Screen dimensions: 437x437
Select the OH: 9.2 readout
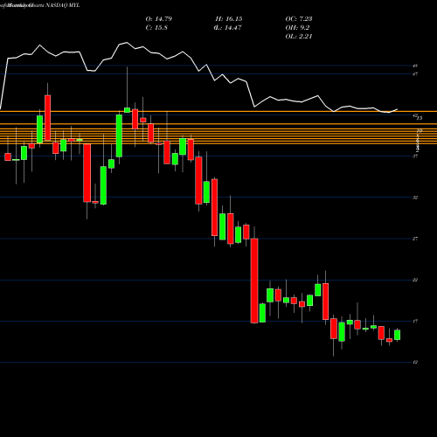click(297, 28)
